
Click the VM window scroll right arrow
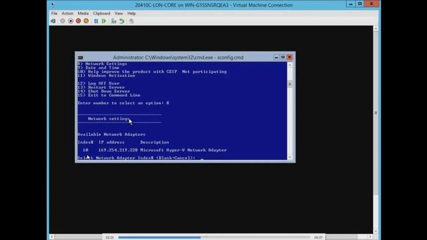(370, 237)
